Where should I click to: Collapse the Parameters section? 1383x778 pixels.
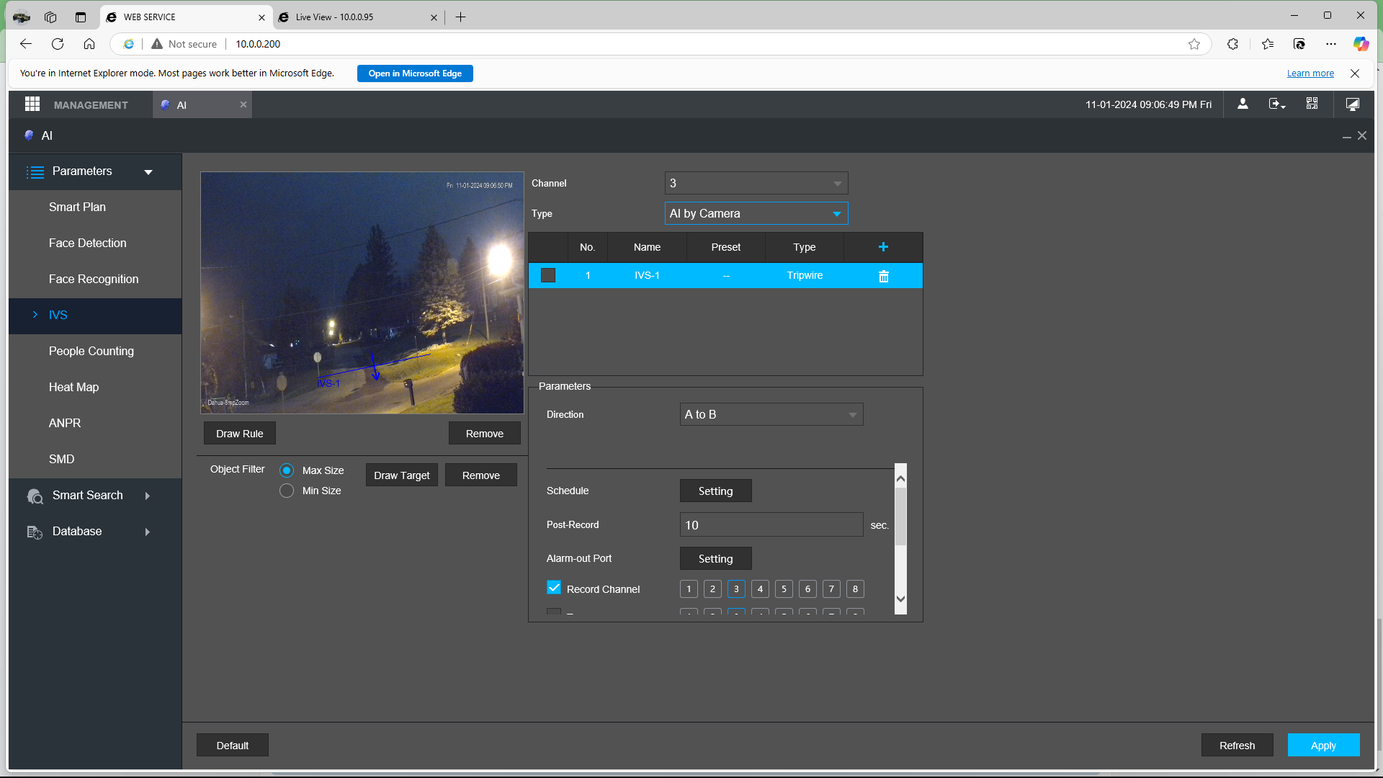(x=148, y=172)
